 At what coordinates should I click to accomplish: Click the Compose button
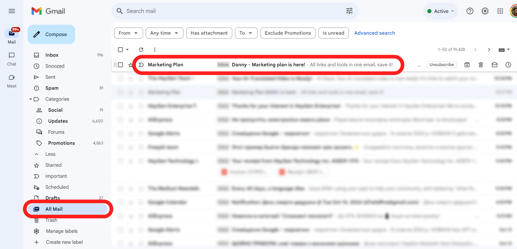51,34
